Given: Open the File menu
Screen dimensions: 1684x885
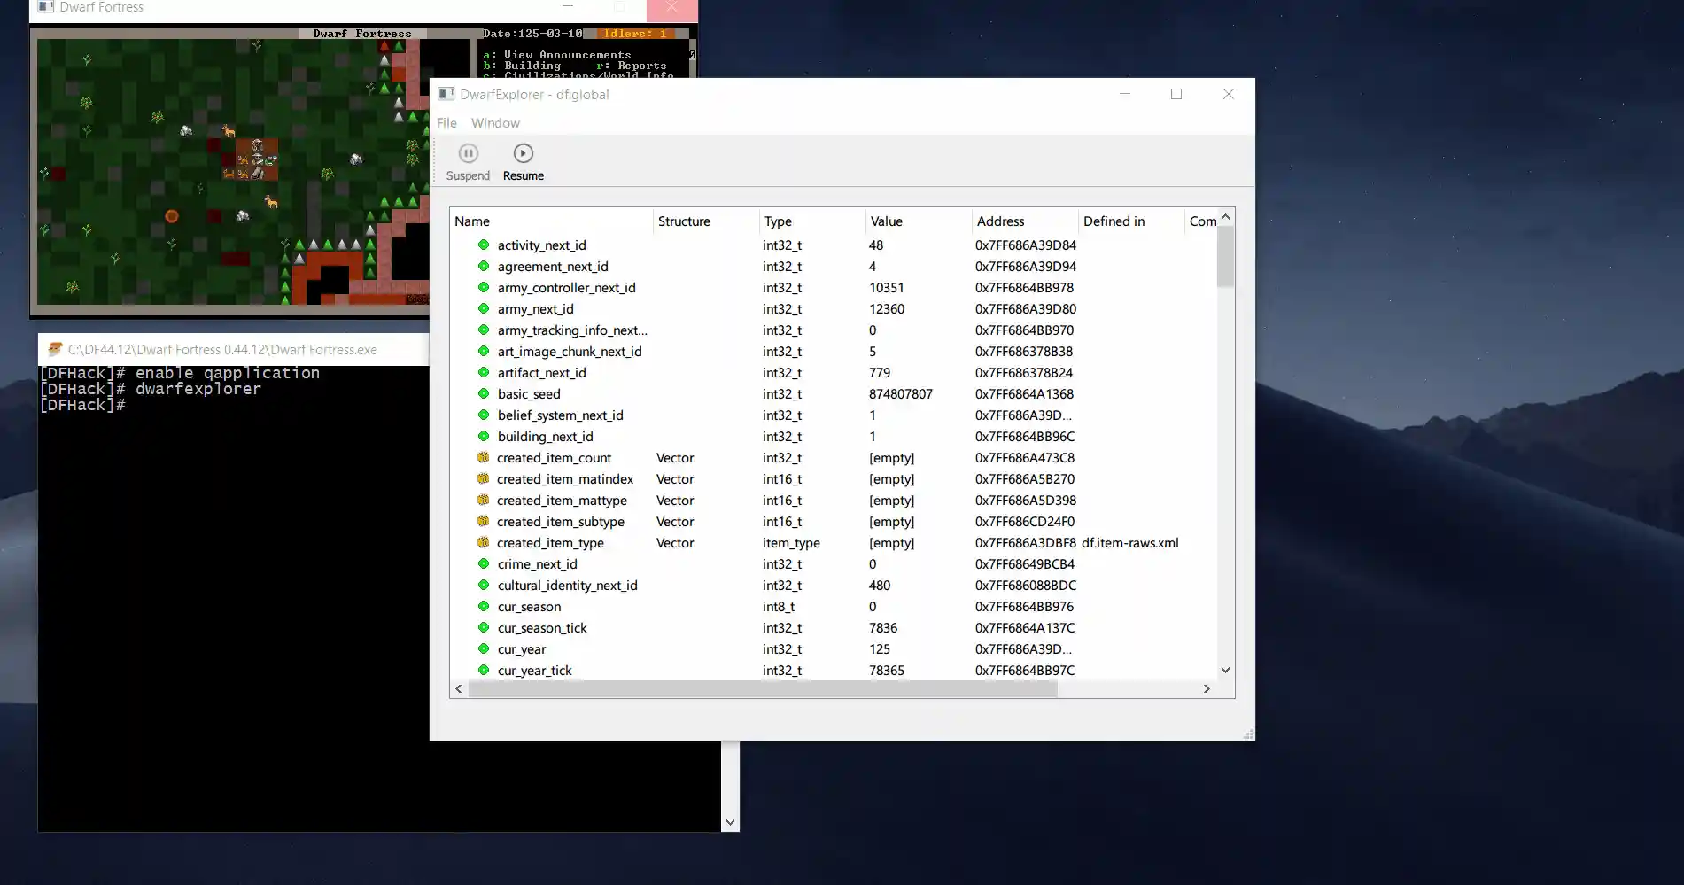Looking at the screenshot, I should click(x=446, y=123).
